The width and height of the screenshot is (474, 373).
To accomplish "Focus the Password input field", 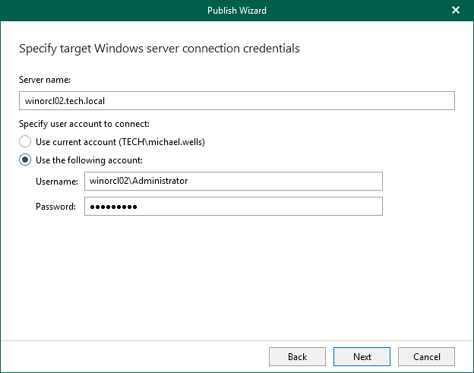I will point(233,207).
